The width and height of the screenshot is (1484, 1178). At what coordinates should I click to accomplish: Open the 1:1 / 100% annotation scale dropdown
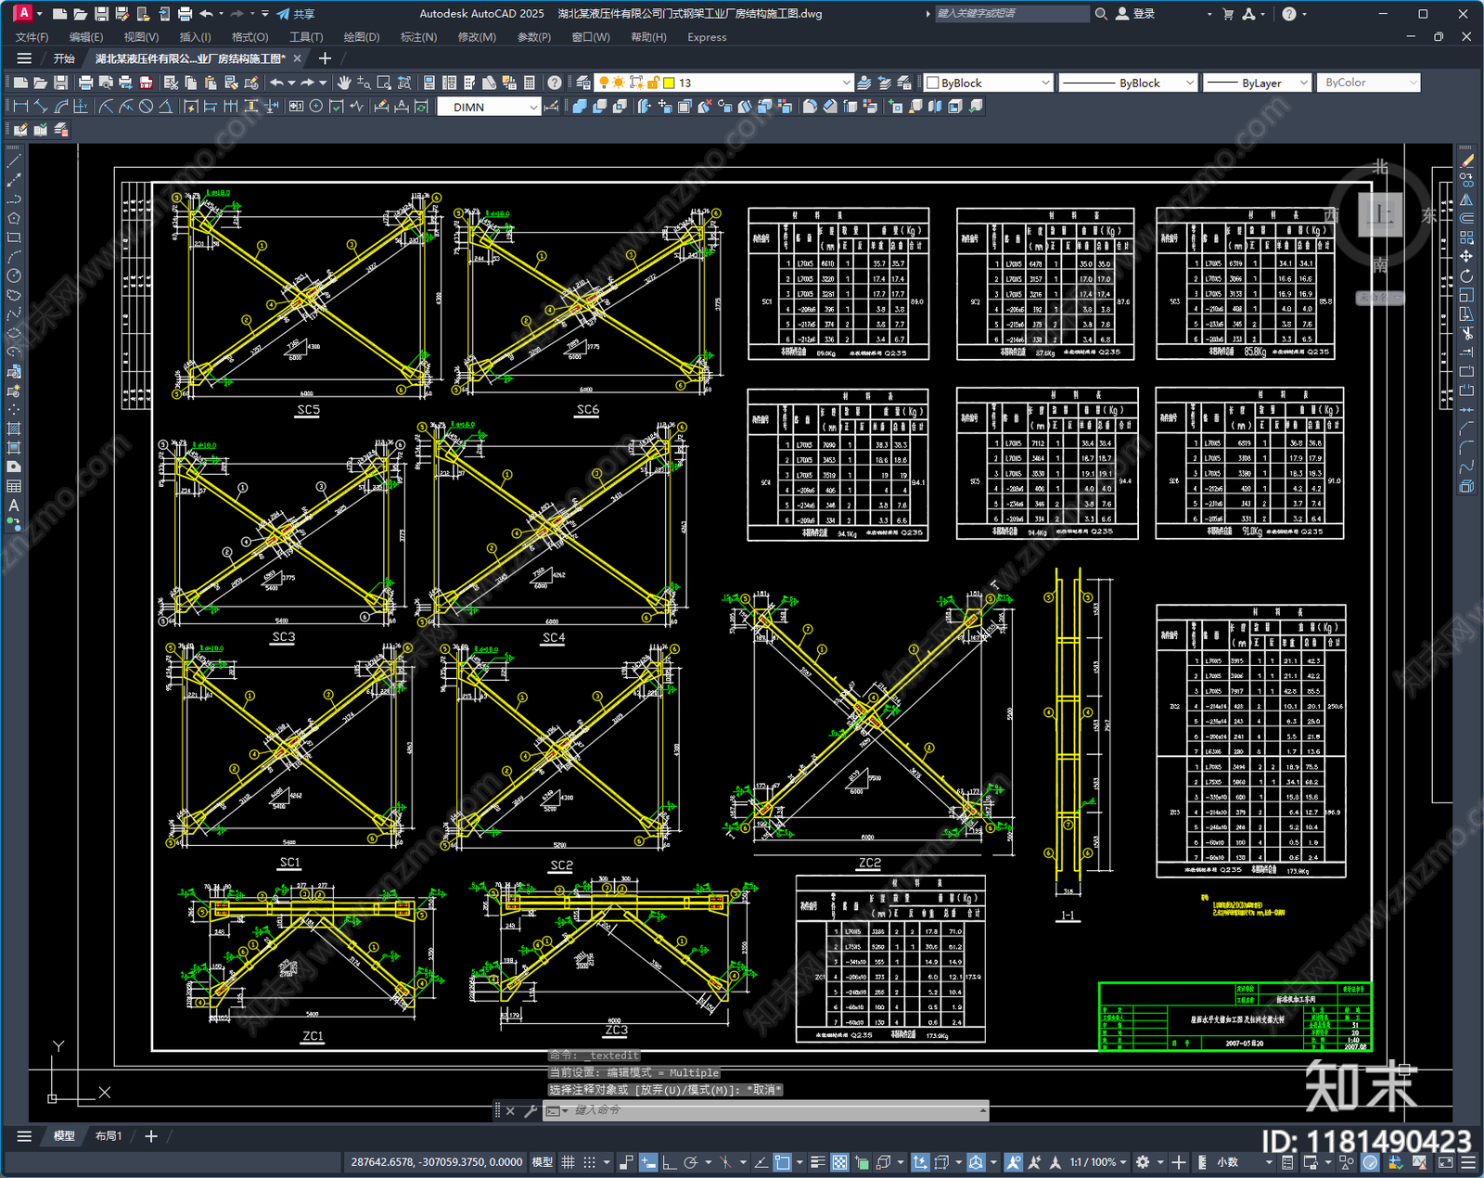pos(1098,1162)
